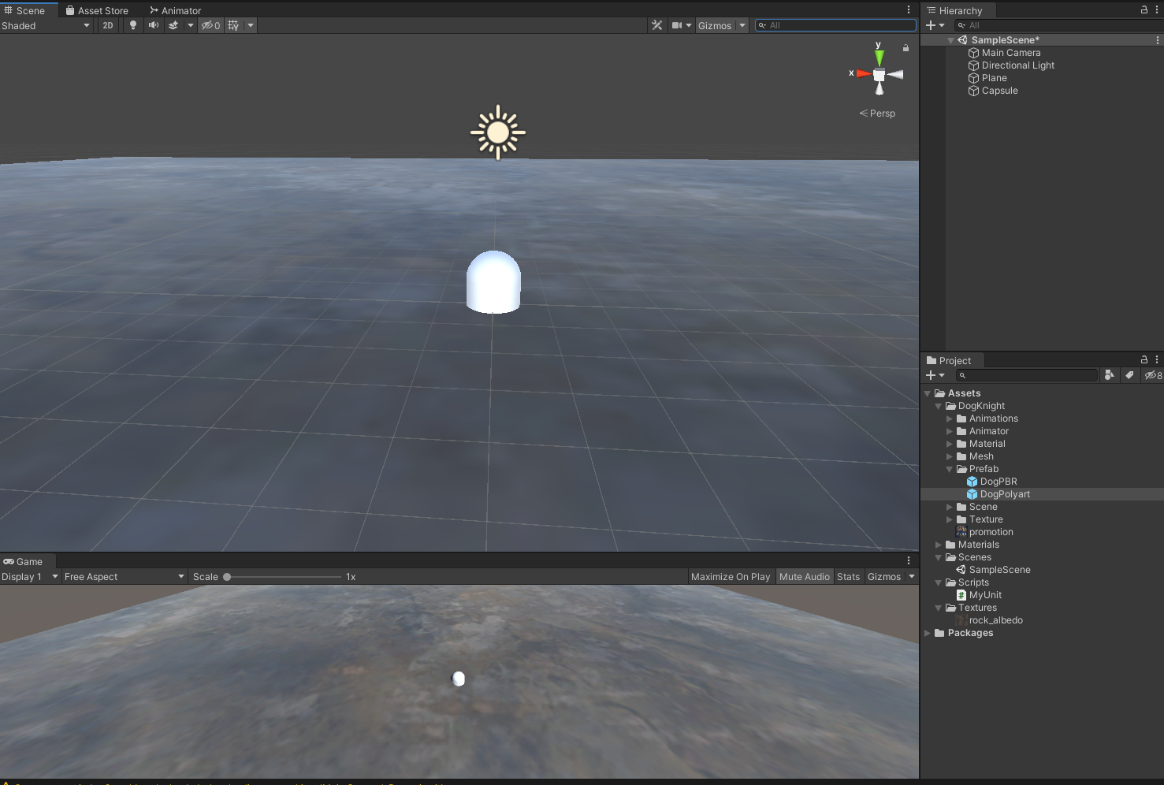Open the scene effects dropdown arrow
The image size is (1164, 785).
coord(190,25)
